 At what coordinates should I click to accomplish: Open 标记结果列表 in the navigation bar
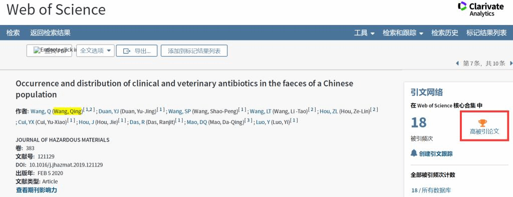[x=486, y=32]
